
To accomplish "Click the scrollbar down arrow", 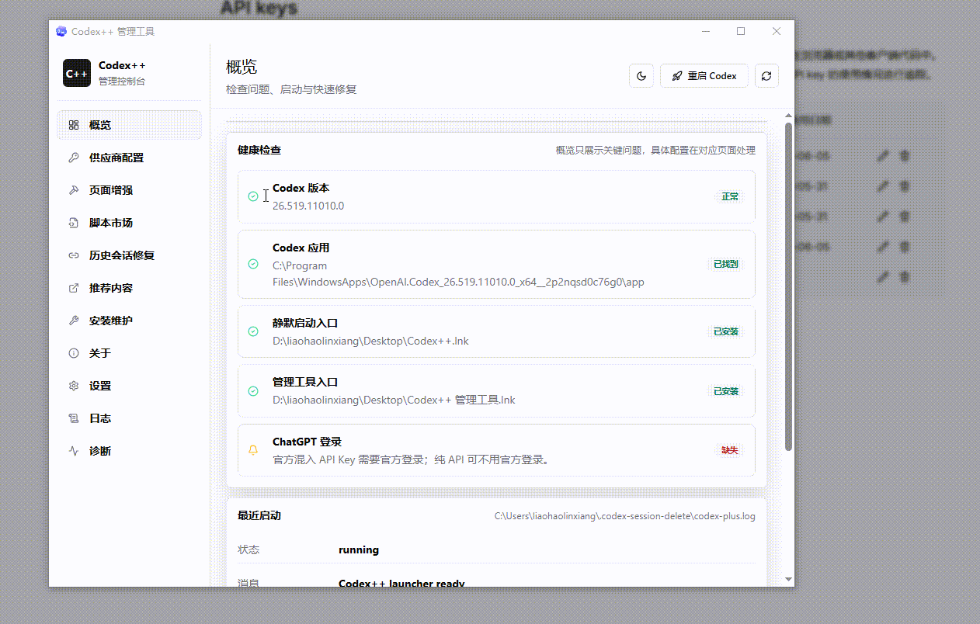I will point(789,579).
